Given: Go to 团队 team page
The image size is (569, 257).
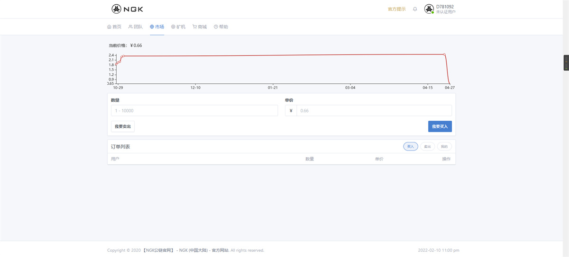Looking at the screenshot, I should (x=135, y=27).
